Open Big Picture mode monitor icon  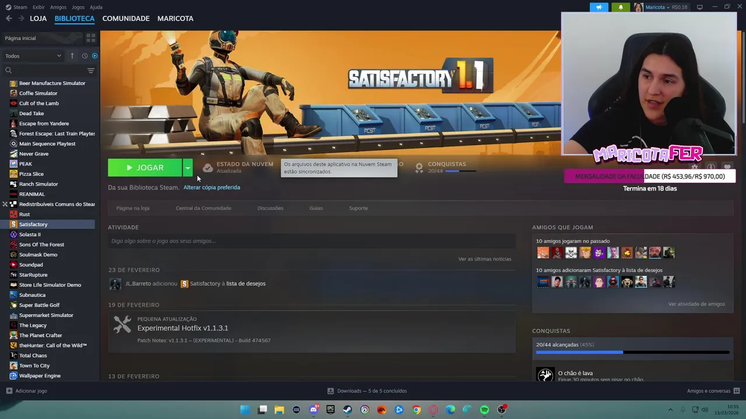(700, 7)
